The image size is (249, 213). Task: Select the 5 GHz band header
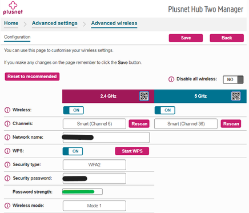pos(200,96)
